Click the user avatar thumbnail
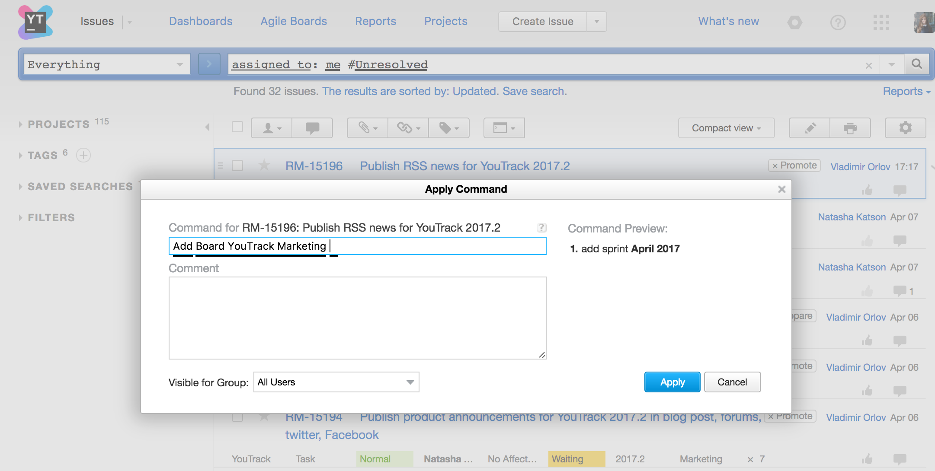Screen dimensions: 935x471 pos(924,22)
